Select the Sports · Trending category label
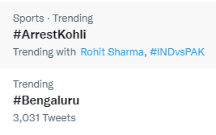The image size is (216, 135). (53, 19)
